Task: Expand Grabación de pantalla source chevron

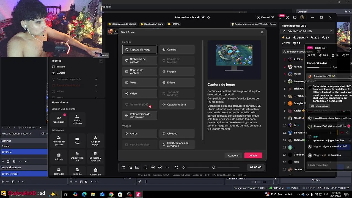Action: tap(96, 79)
